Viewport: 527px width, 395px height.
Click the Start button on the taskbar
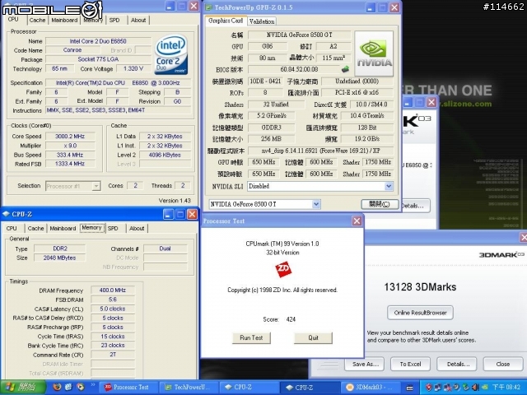click(x=23, y=387)
